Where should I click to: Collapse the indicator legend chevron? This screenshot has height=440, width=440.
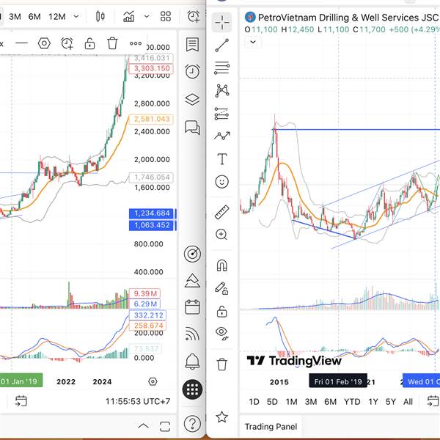(x=253, y=42)
